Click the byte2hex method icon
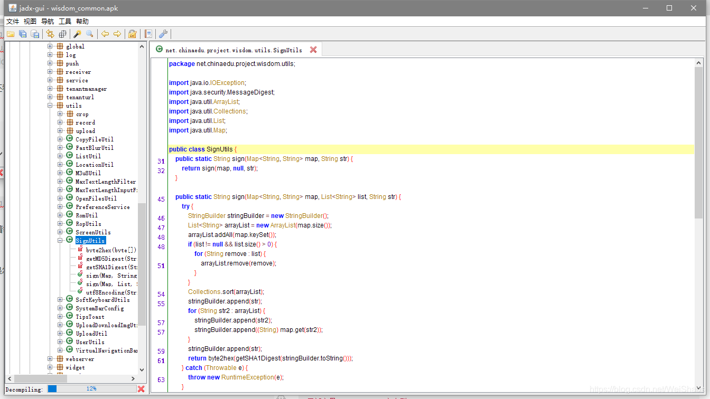 point(80,249)
